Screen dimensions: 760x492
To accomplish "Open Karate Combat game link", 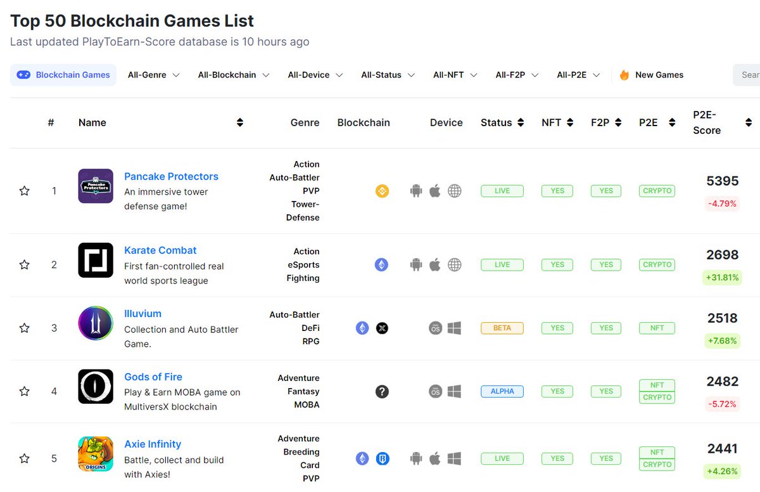I will tap(160, 250).
